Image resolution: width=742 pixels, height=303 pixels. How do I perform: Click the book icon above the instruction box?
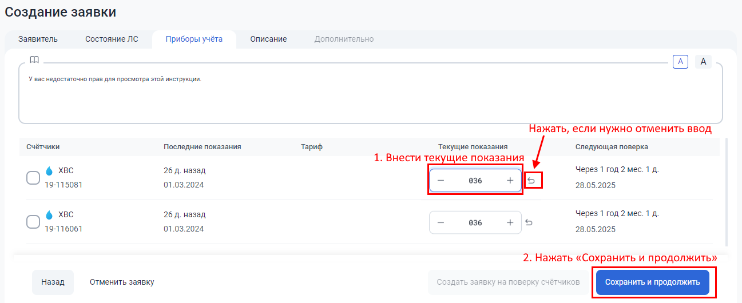coord(34,60)
